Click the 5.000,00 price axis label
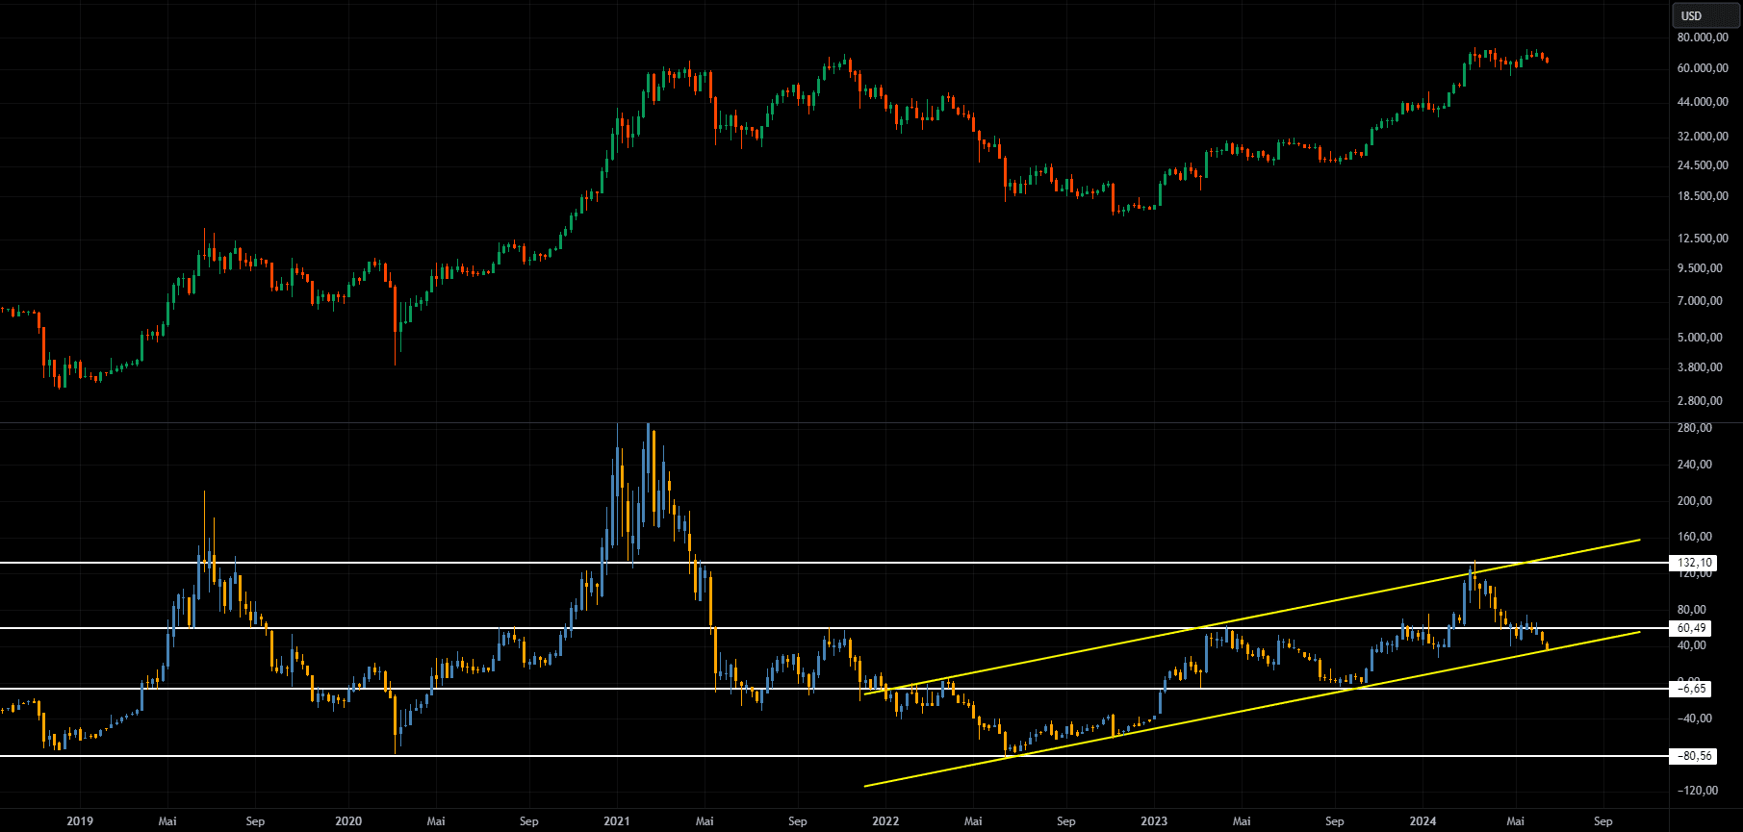 [x=1700, y=338]
